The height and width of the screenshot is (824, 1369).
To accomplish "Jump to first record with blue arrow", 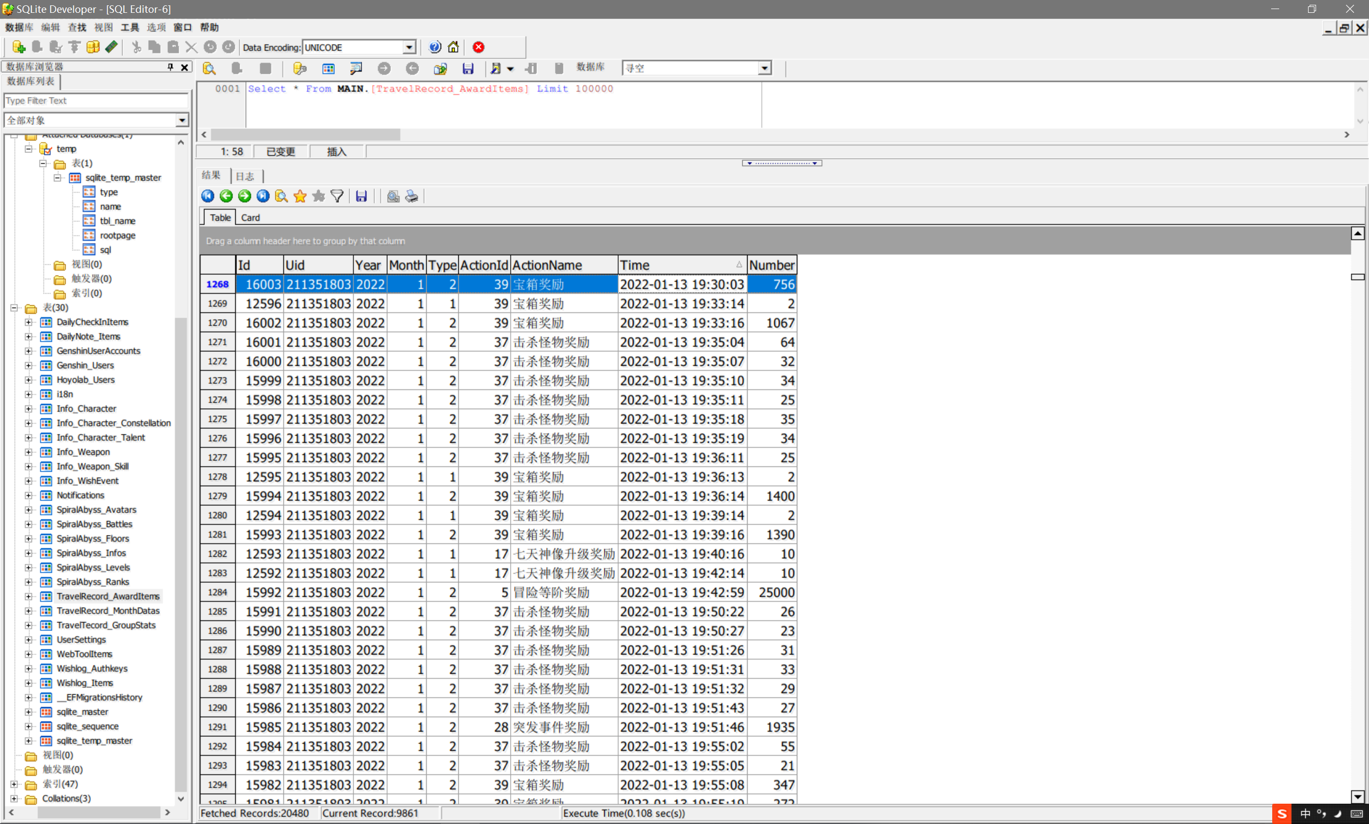I will pos(207,196).
